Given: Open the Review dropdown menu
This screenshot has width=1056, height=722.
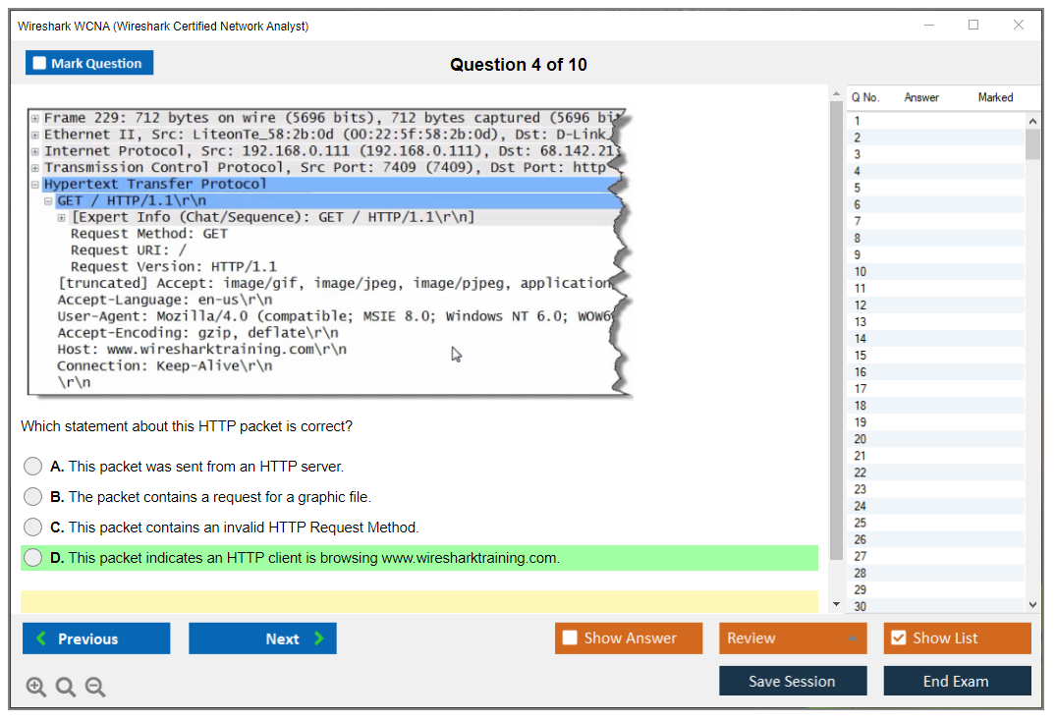Looking at the screenshot, I should (792, 639).
